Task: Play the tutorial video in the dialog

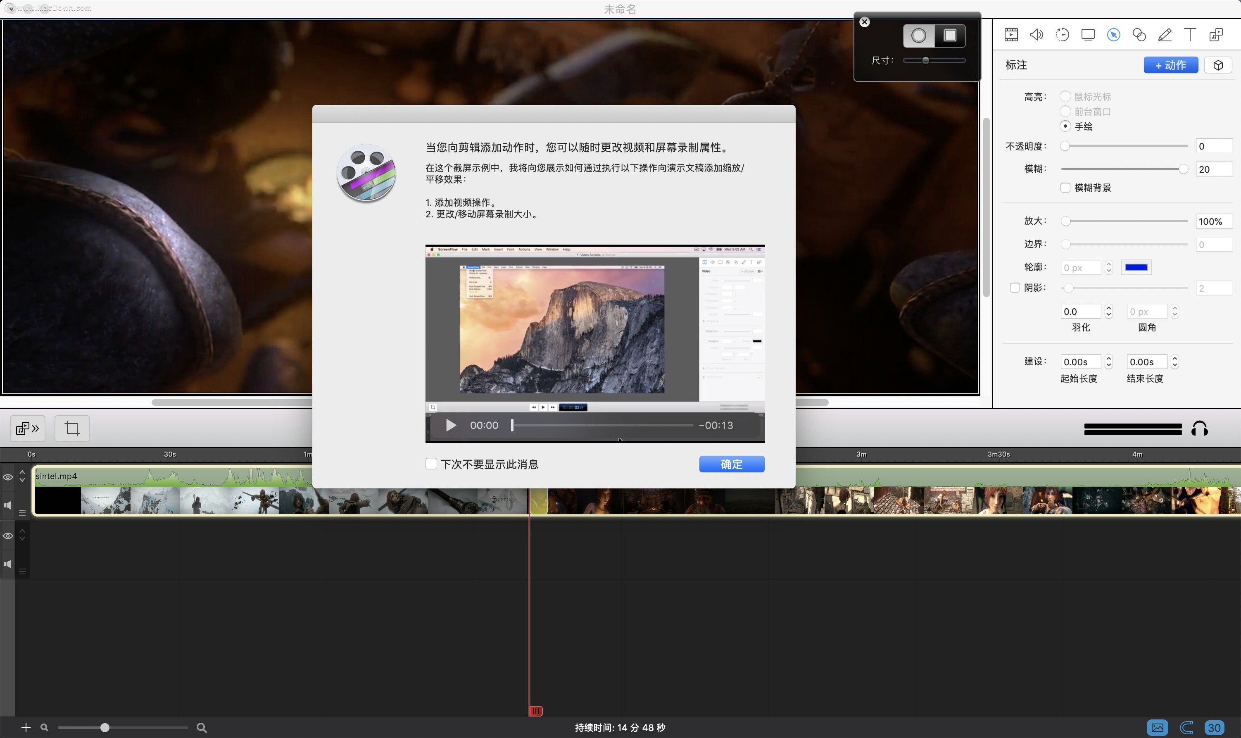Action: [x=451, y=425]
